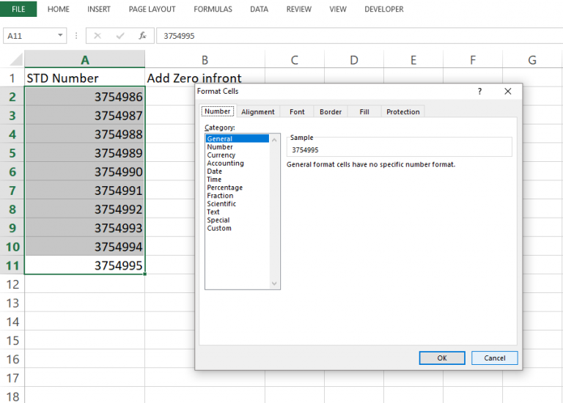Select Date category
This screenshot has width=563, height=403.
pos(237,171)
